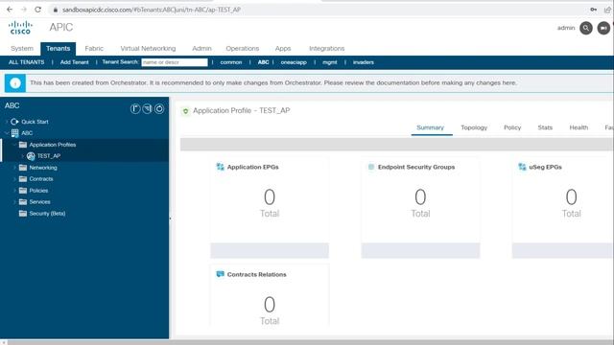Screen dimensions: 614x345
Task: Click the info icon in the Orchestrator banner
Action: 15,83
